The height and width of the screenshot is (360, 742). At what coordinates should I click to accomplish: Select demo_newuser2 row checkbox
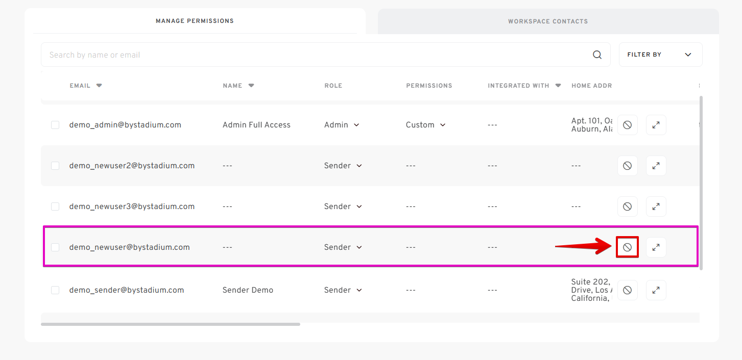55,166
